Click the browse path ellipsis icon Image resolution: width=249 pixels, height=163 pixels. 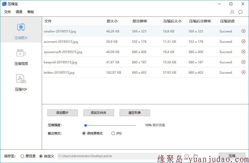tap(187, 156)
